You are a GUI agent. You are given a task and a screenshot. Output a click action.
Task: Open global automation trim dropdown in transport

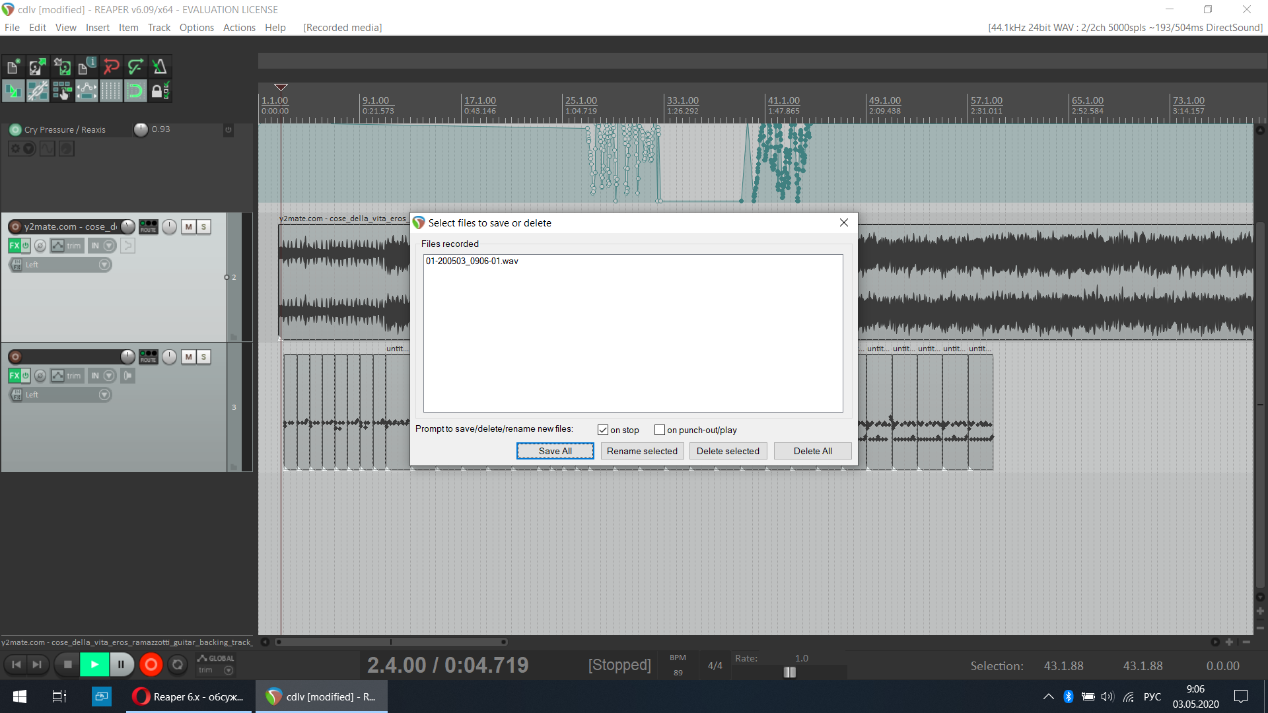229,670
